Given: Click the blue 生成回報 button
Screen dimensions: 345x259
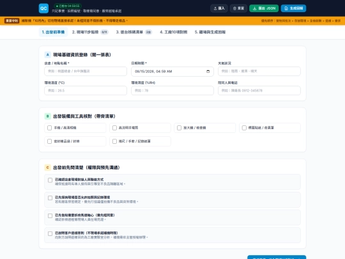Looking at the screenshot, I should [x=293, y=8].
